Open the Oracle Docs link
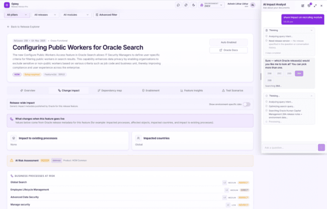 click(x=229, y=50)
